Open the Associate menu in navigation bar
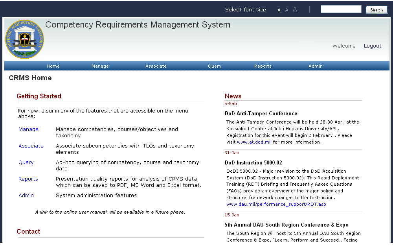 pos(156,66)
